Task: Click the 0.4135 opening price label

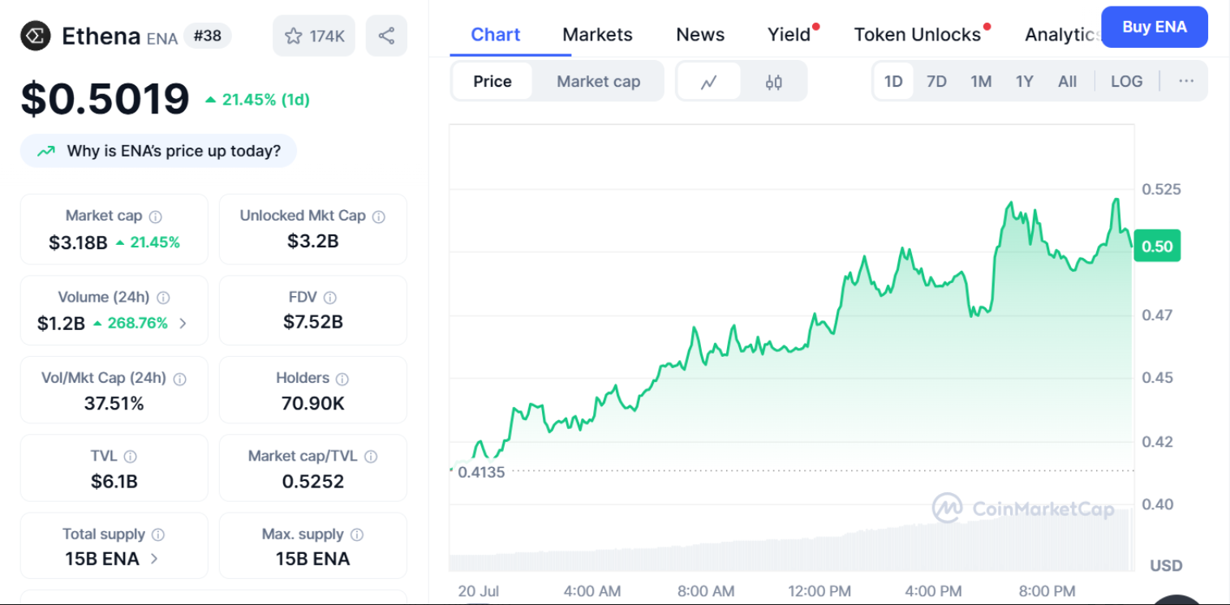Action: click(481, 471)
